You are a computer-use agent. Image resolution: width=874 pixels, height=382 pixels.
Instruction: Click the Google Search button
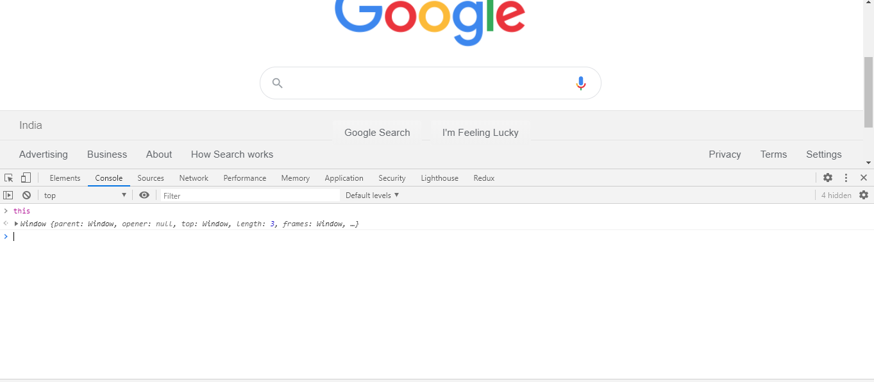tap(377, 133)
